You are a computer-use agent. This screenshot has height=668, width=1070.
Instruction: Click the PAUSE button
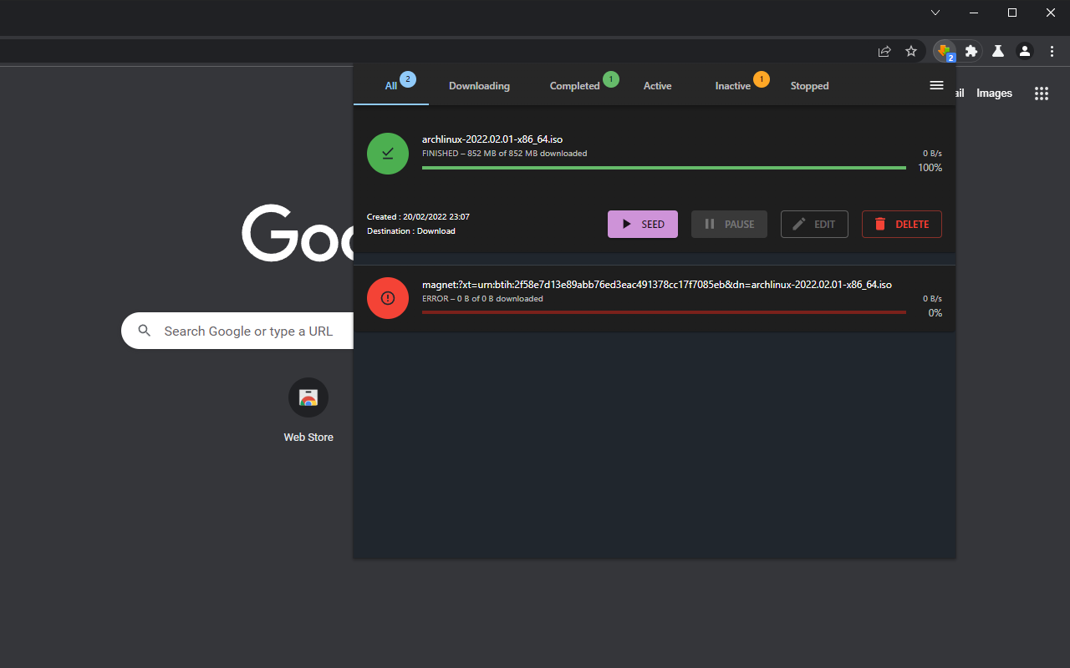tap(729, 224)
